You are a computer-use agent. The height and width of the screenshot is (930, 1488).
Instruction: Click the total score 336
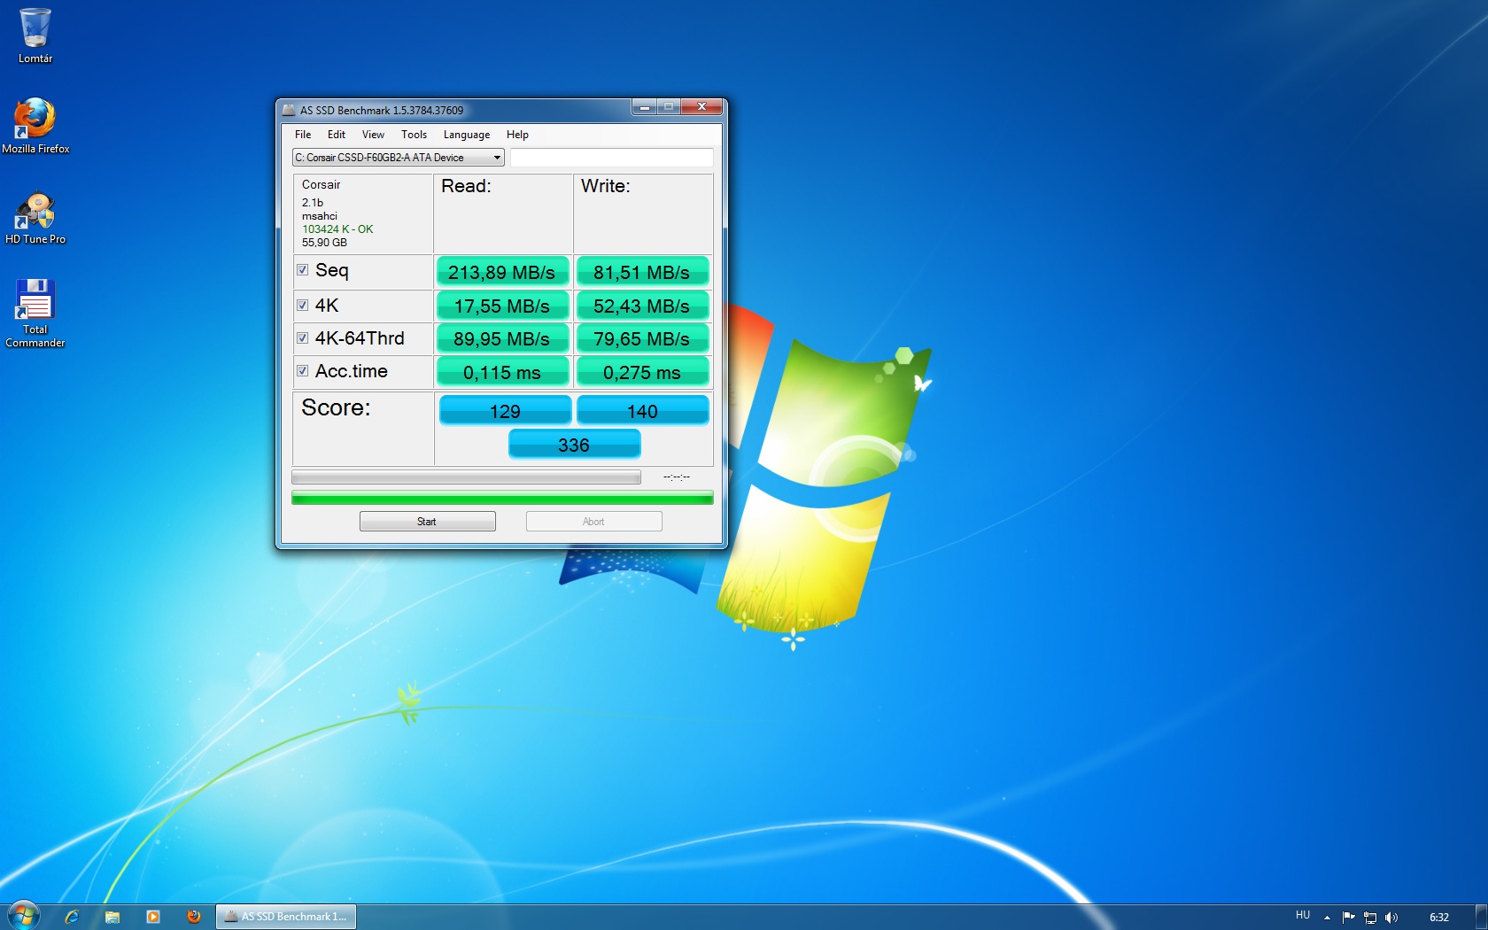click(574, 445)
